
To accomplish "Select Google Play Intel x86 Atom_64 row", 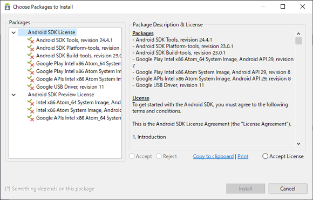I will tap(78, 64).
